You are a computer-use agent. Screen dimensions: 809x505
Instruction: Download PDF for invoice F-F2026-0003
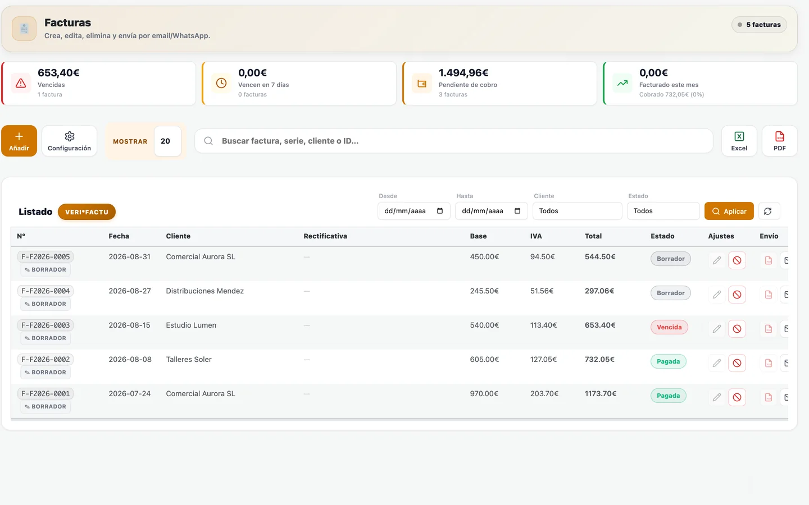(x=769, y=329)
